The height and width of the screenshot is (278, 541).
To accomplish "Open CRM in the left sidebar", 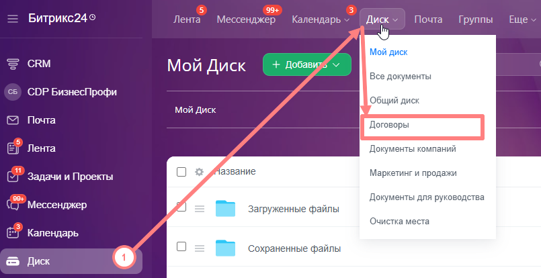I will [x=39, y=64].
